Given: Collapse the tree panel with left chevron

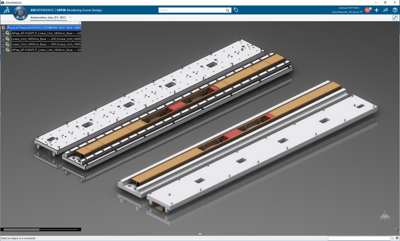Looking at the screenshot, I should (x=79, y=23).
